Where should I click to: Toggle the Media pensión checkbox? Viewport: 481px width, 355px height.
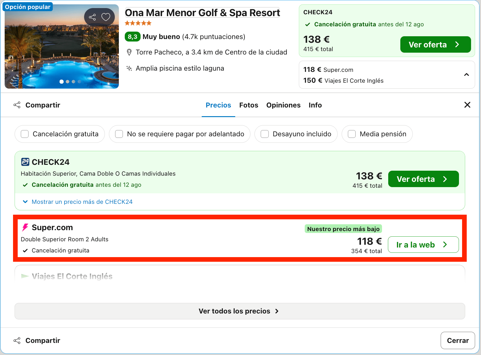pos(352,134)
